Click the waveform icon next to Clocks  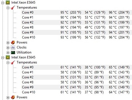click(13, 47)
